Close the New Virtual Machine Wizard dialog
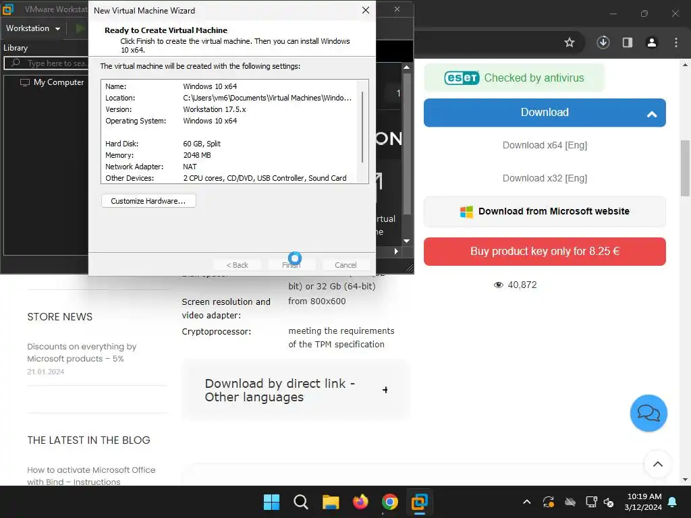 (365, 10)
